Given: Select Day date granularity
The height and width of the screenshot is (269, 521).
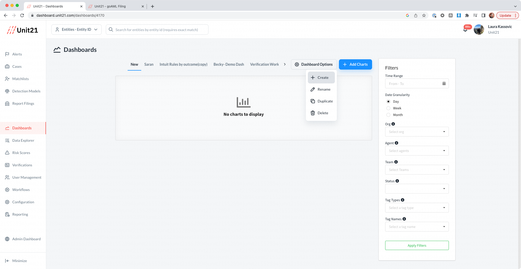Looking at the screenshot, I should pos(388,102).
